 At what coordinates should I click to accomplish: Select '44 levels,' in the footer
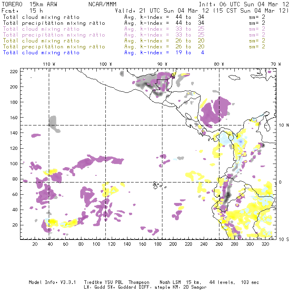222,282
